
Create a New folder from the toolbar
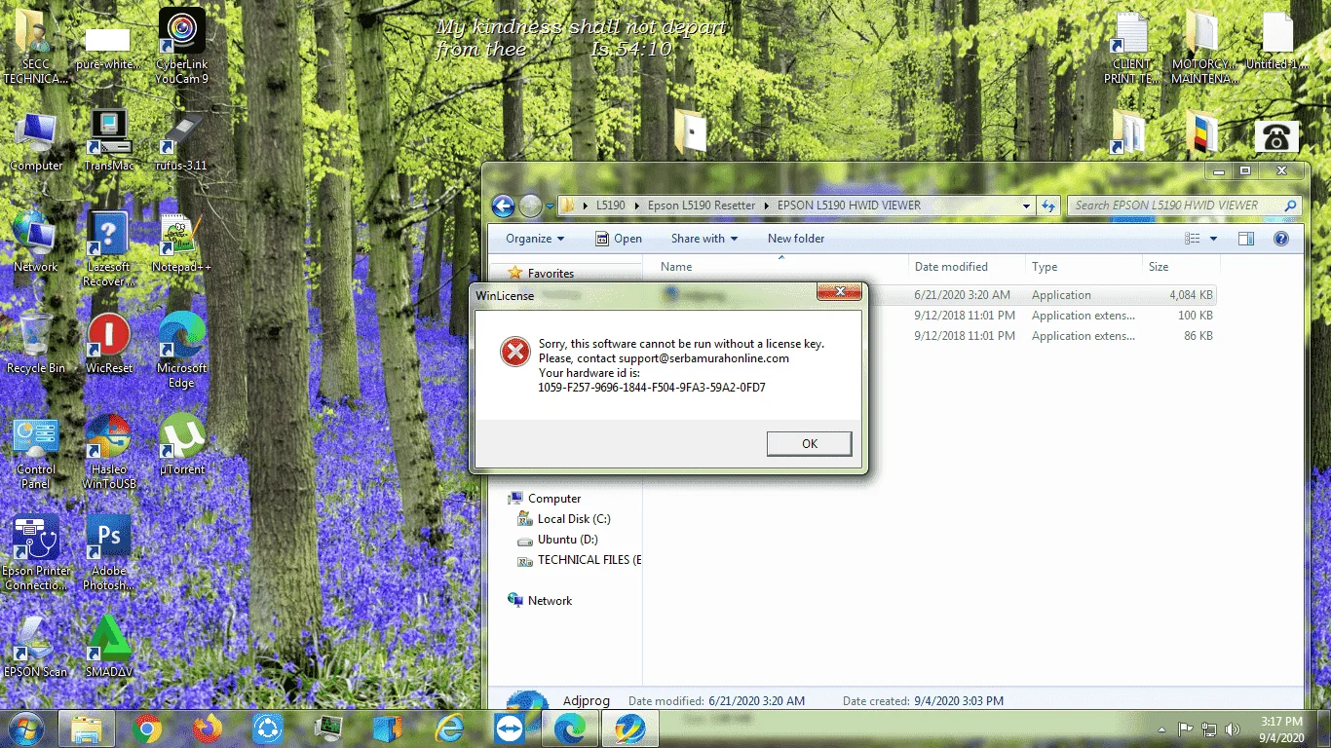pyautogui.click(x=796, y=239)
